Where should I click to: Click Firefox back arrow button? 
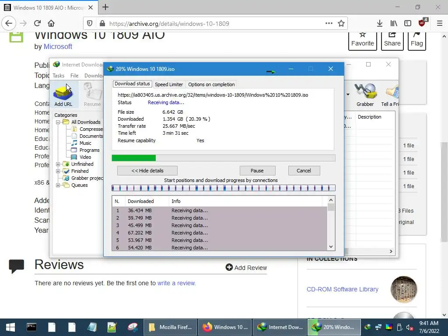point(9,24)
